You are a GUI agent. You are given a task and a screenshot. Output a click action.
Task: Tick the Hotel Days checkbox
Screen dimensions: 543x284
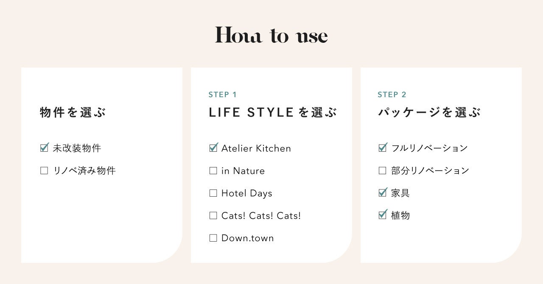(213, 193)
